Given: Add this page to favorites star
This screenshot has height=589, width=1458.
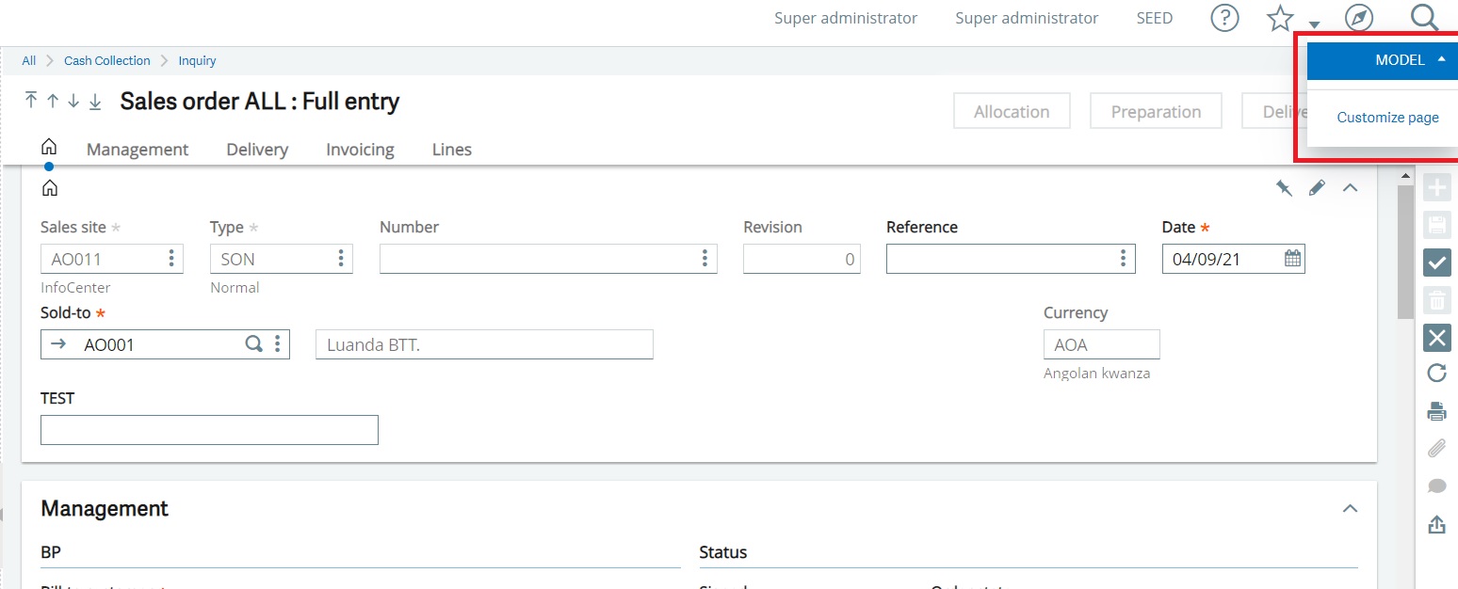Looking at the screenshot, I should [x=1279, y=18].
